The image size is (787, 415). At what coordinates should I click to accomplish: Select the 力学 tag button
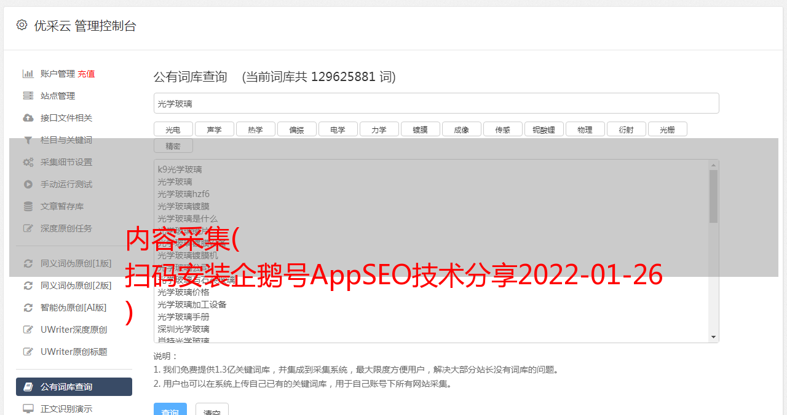379,129
